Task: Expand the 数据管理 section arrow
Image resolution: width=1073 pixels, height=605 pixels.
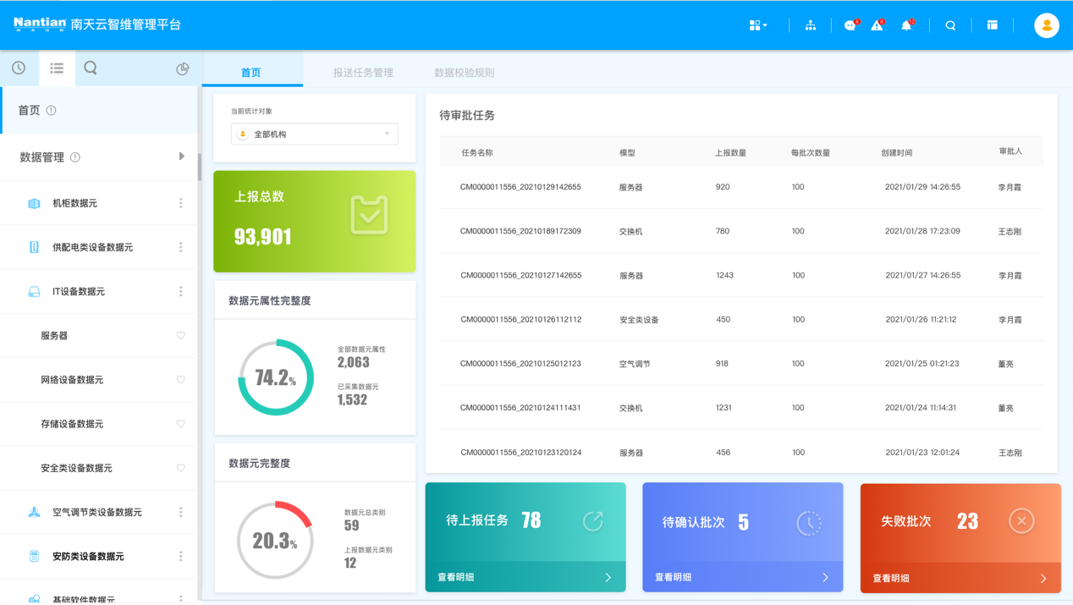Action: (x=181, y=157)
